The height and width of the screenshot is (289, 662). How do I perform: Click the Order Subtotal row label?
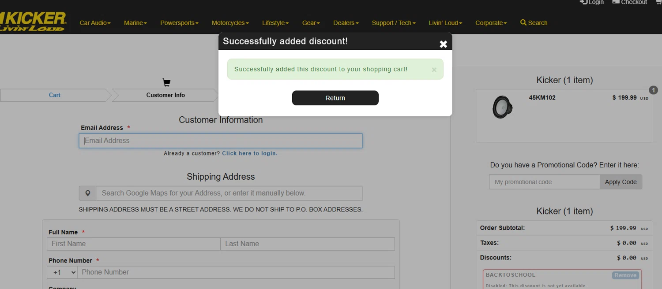(x=502, y=228)
